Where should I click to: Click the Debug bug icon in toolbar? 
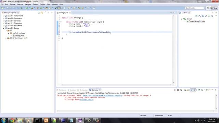pyautogui.click(x=21, y=8)
